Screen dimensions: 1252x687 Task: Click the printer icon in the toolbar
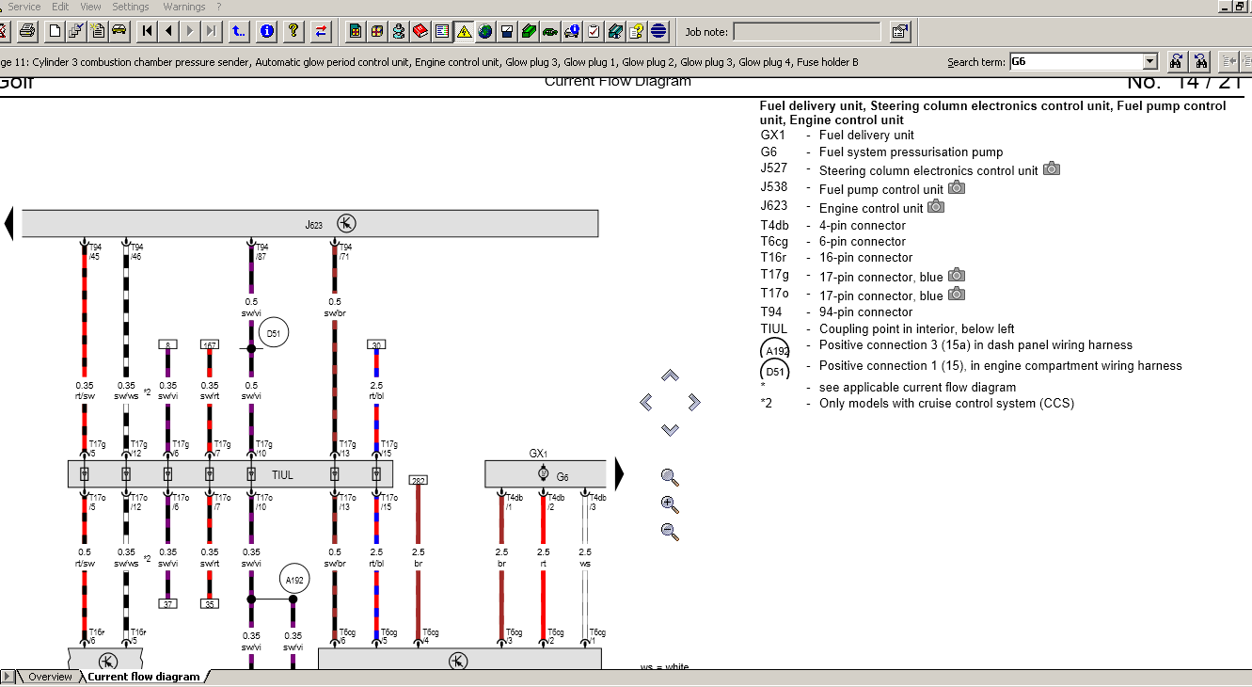click(27, 31)
